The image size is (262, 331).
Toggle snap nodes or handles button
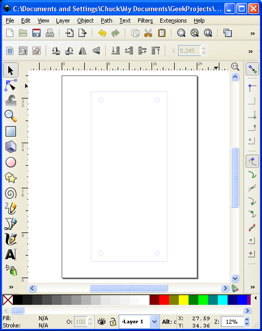click(x=252, y=161)
